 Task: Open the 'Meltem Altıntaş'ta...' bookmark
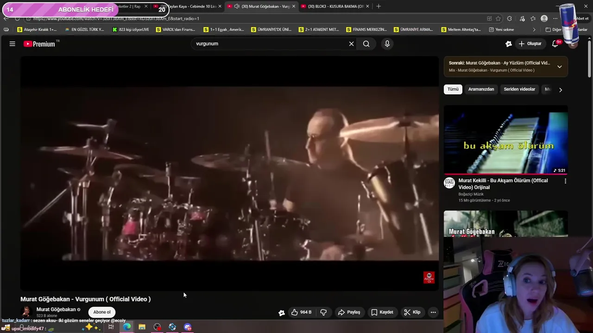(x=461, y=30)
